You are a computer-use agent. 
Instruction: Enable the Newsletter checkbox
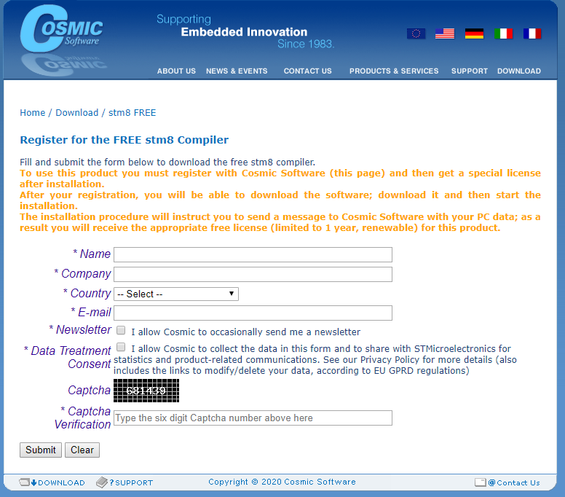pos(121,330)
